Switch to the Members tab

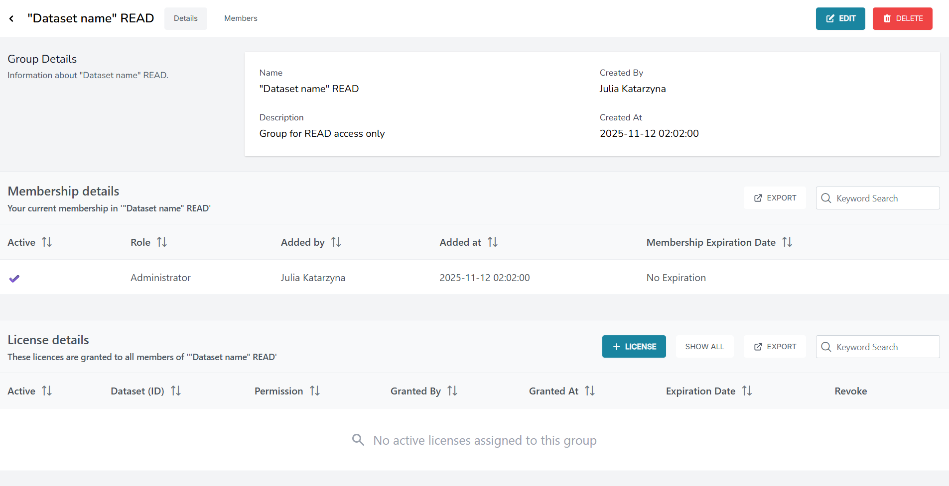coord(241,18)
